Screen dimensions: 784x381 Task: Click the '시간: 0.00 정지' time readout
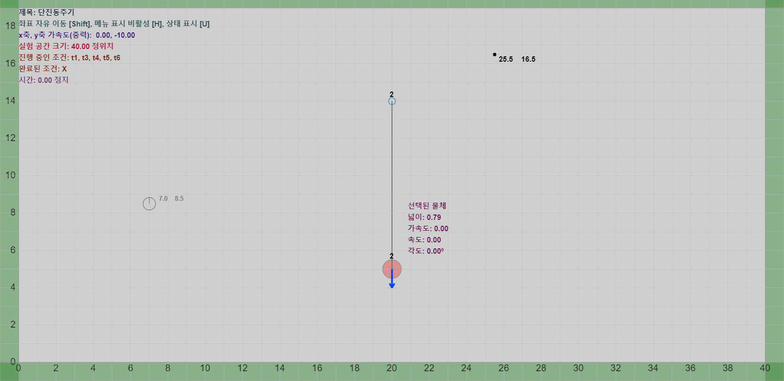point(44,80)
